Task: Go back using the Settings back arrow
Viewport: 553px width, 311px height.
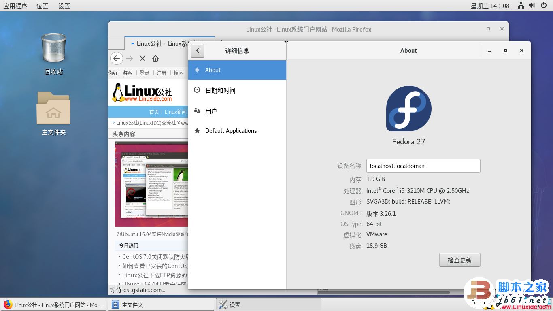Action: tap(198, 51)
